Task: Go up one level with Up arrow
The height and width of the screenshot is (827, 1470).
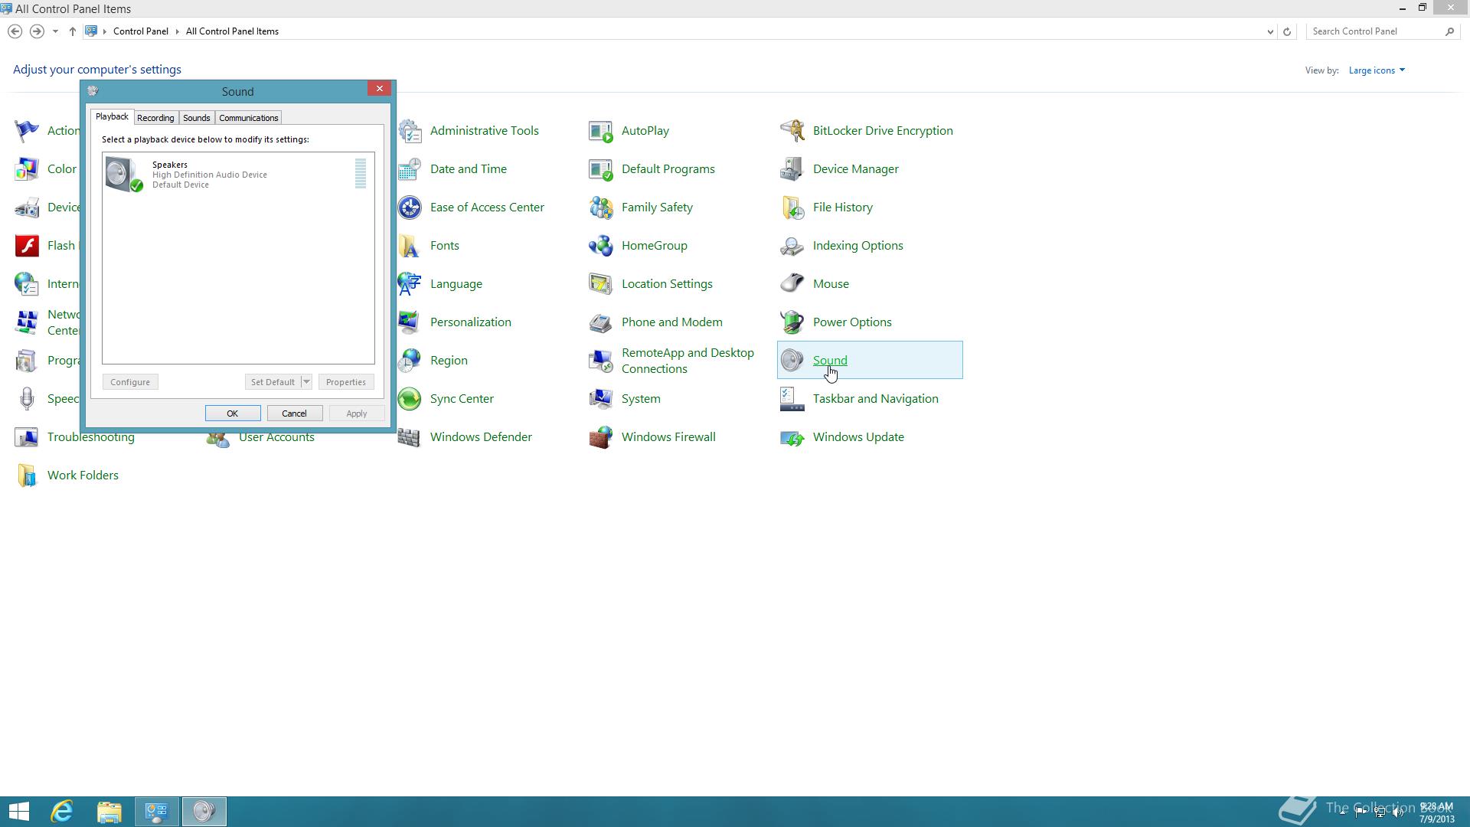Action: (73, 31)
